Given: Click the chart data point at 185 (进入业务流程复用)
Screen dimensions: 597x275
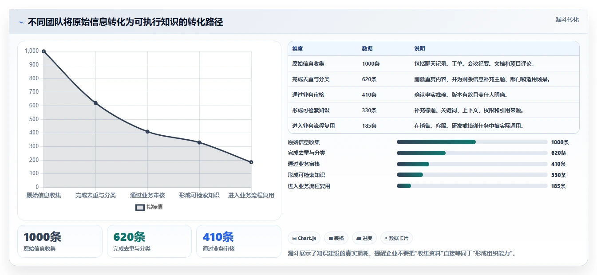Looking at the screenshot, I should 251,162.
